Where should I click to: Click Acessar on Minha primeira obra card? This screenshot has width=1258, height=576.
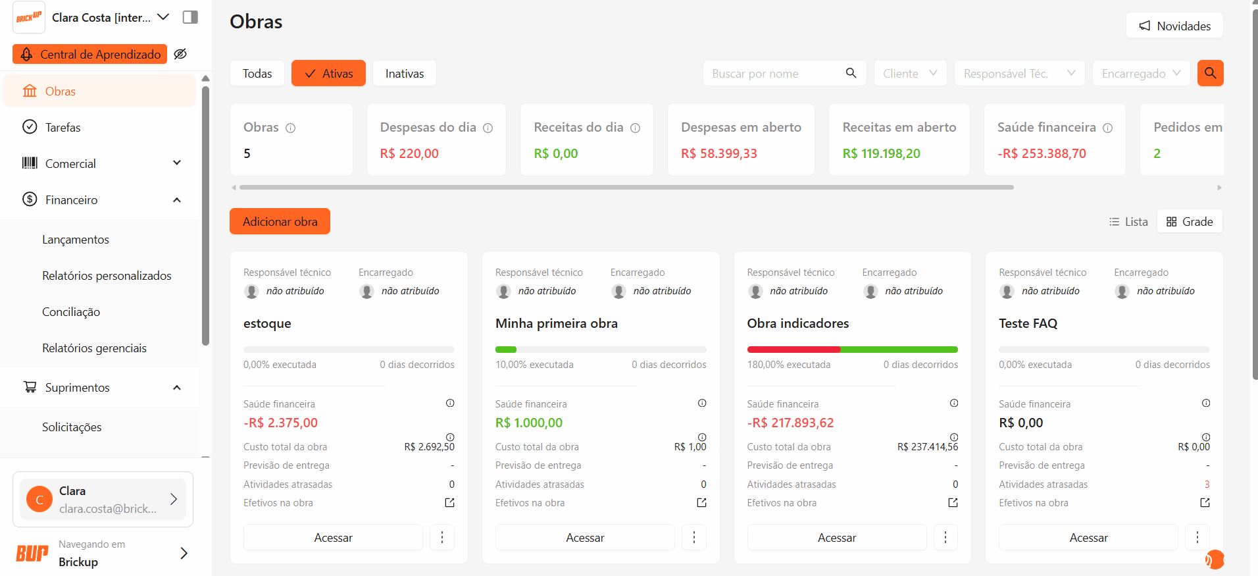pos(584,538)
